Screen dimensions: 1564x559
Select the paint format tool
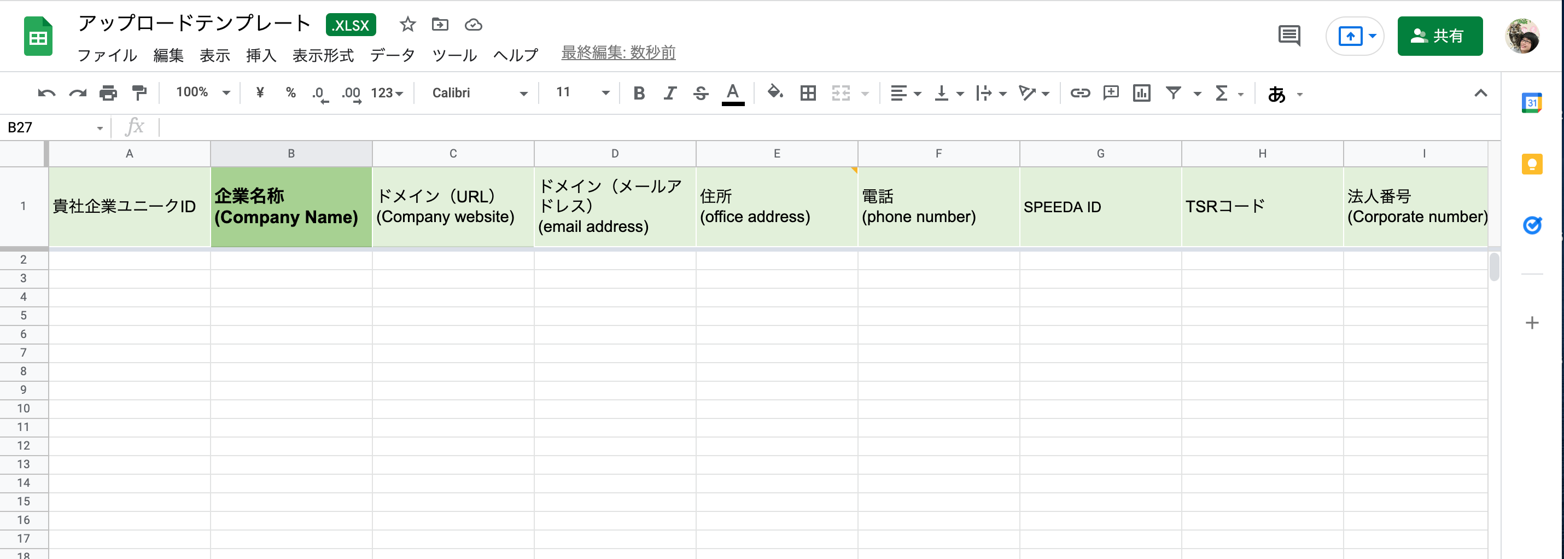point(139,93)
